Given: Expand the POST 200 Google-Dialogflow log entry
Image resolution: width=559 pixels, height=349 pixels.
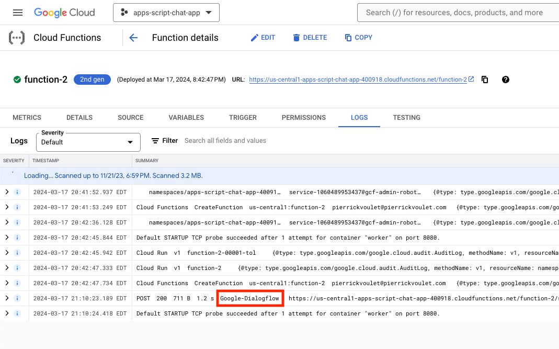Looking at the screenshot, I should coord(7,298).
